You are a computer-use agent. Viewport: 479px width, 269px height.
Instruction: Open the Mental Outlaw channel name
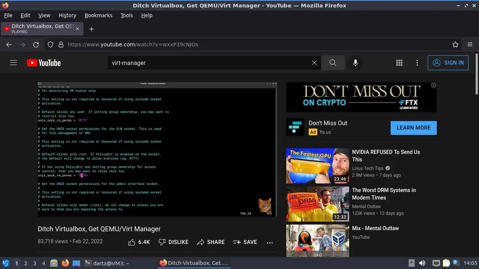point(366,206)
